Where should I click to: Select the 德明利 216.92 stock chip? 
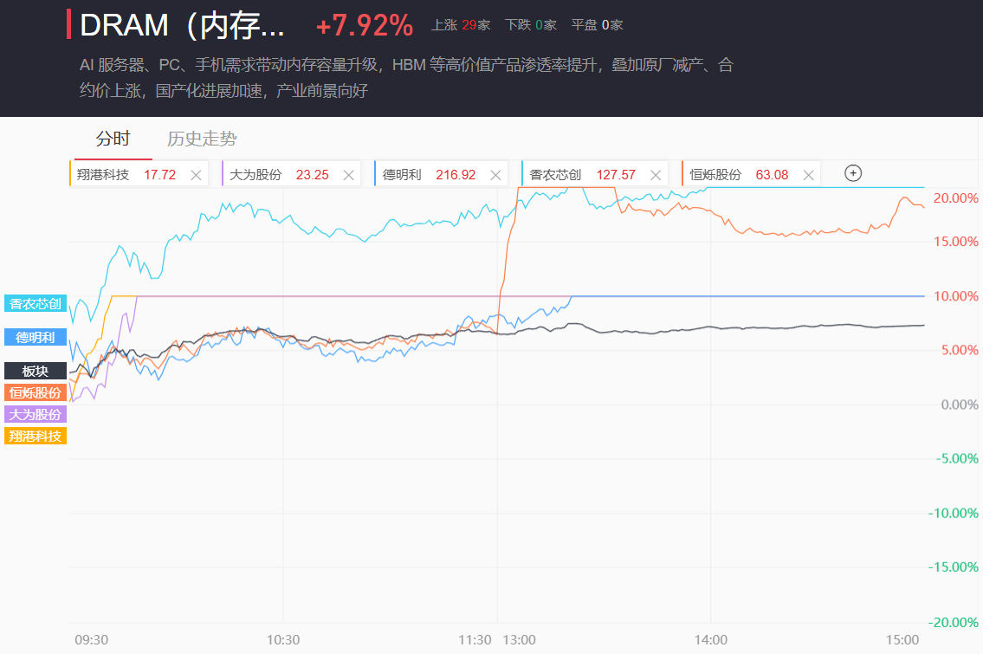[x=429, y=175]
